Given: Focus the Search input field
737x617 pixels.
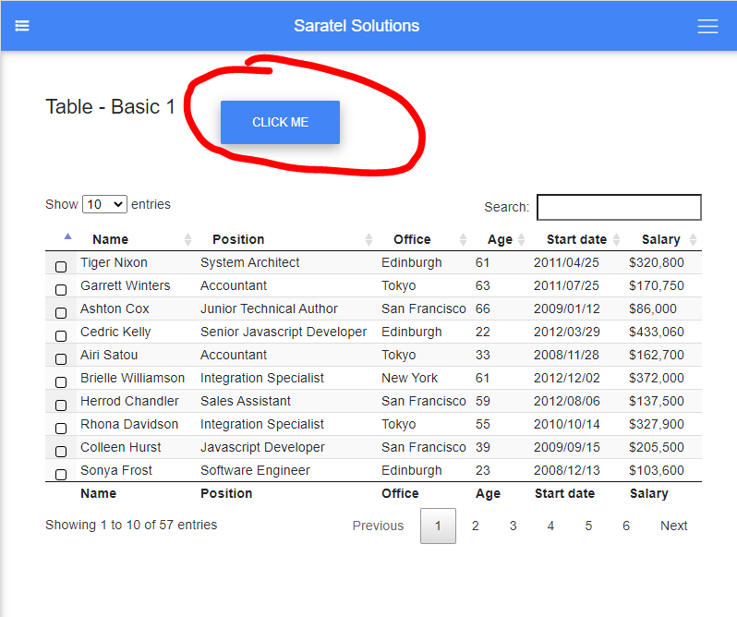Looking at the screenshot, I should 619,207.
